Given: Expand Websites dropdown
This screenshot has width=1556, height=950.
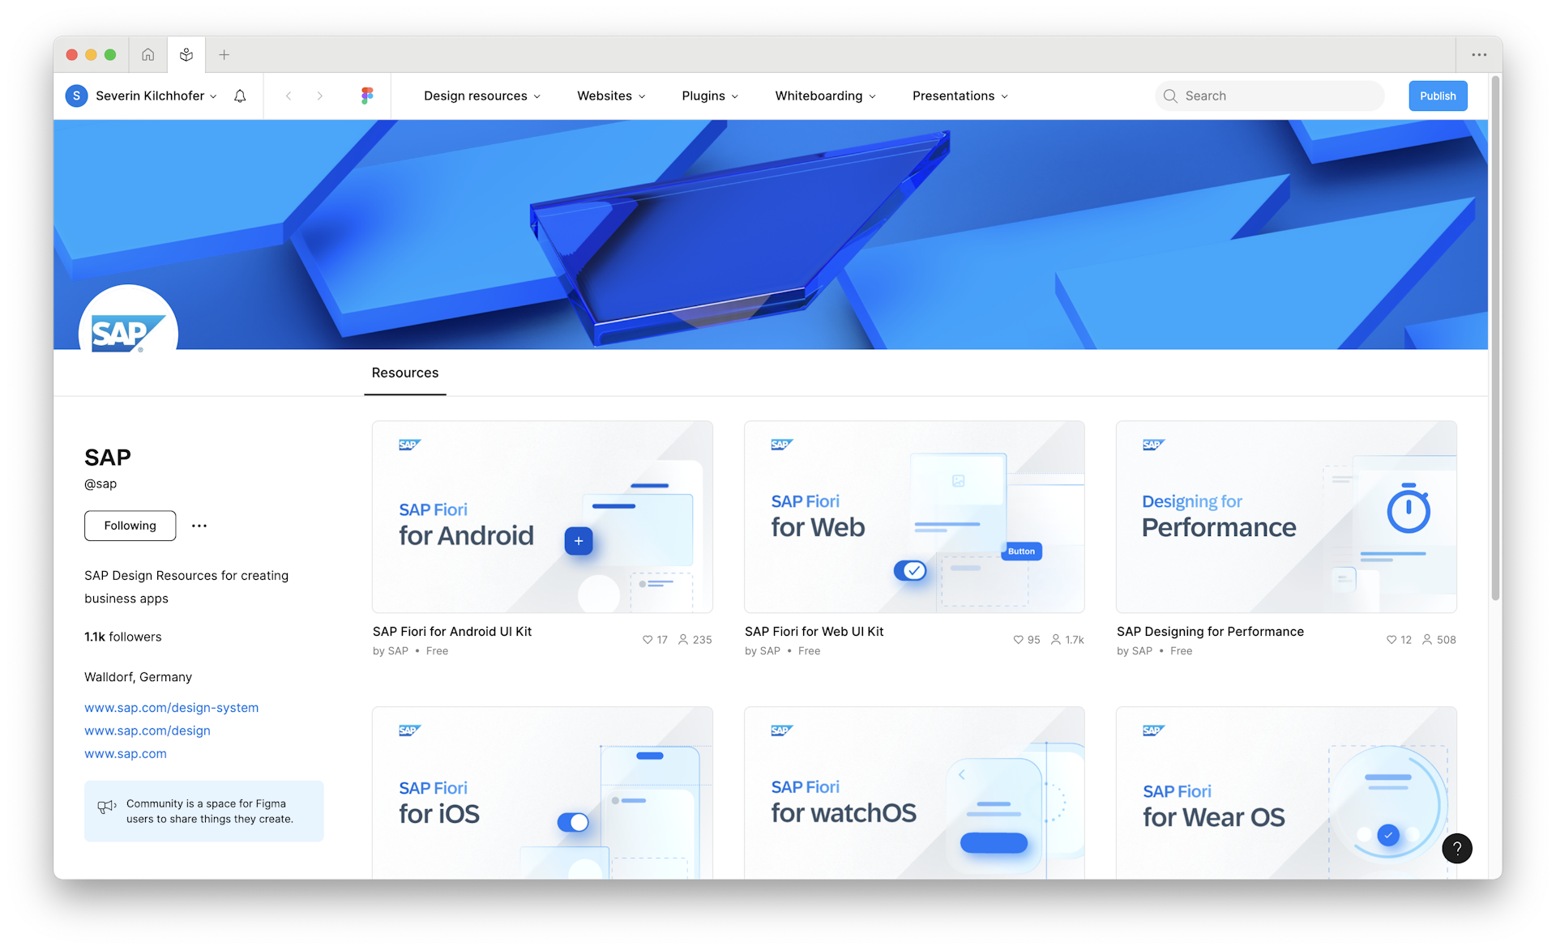Looking at the screenshot, I should point(611,96).
